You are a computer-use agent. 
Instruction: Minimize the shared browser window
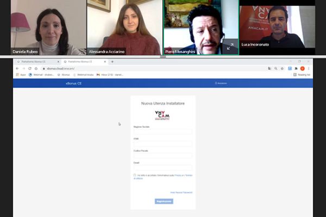[291, 61]
